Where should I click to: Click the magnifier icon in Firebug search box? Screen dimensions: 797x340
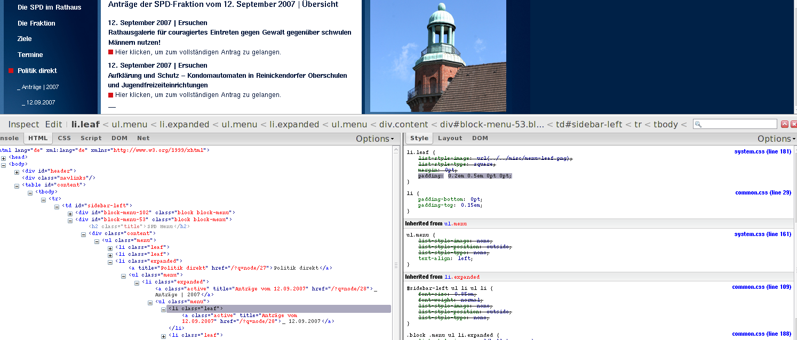point(698,124)
